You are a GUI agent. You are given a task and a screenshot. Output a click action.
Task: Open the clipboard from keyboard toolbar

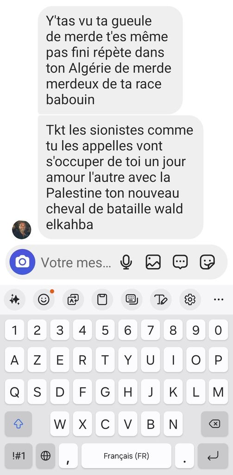(102, 300)
